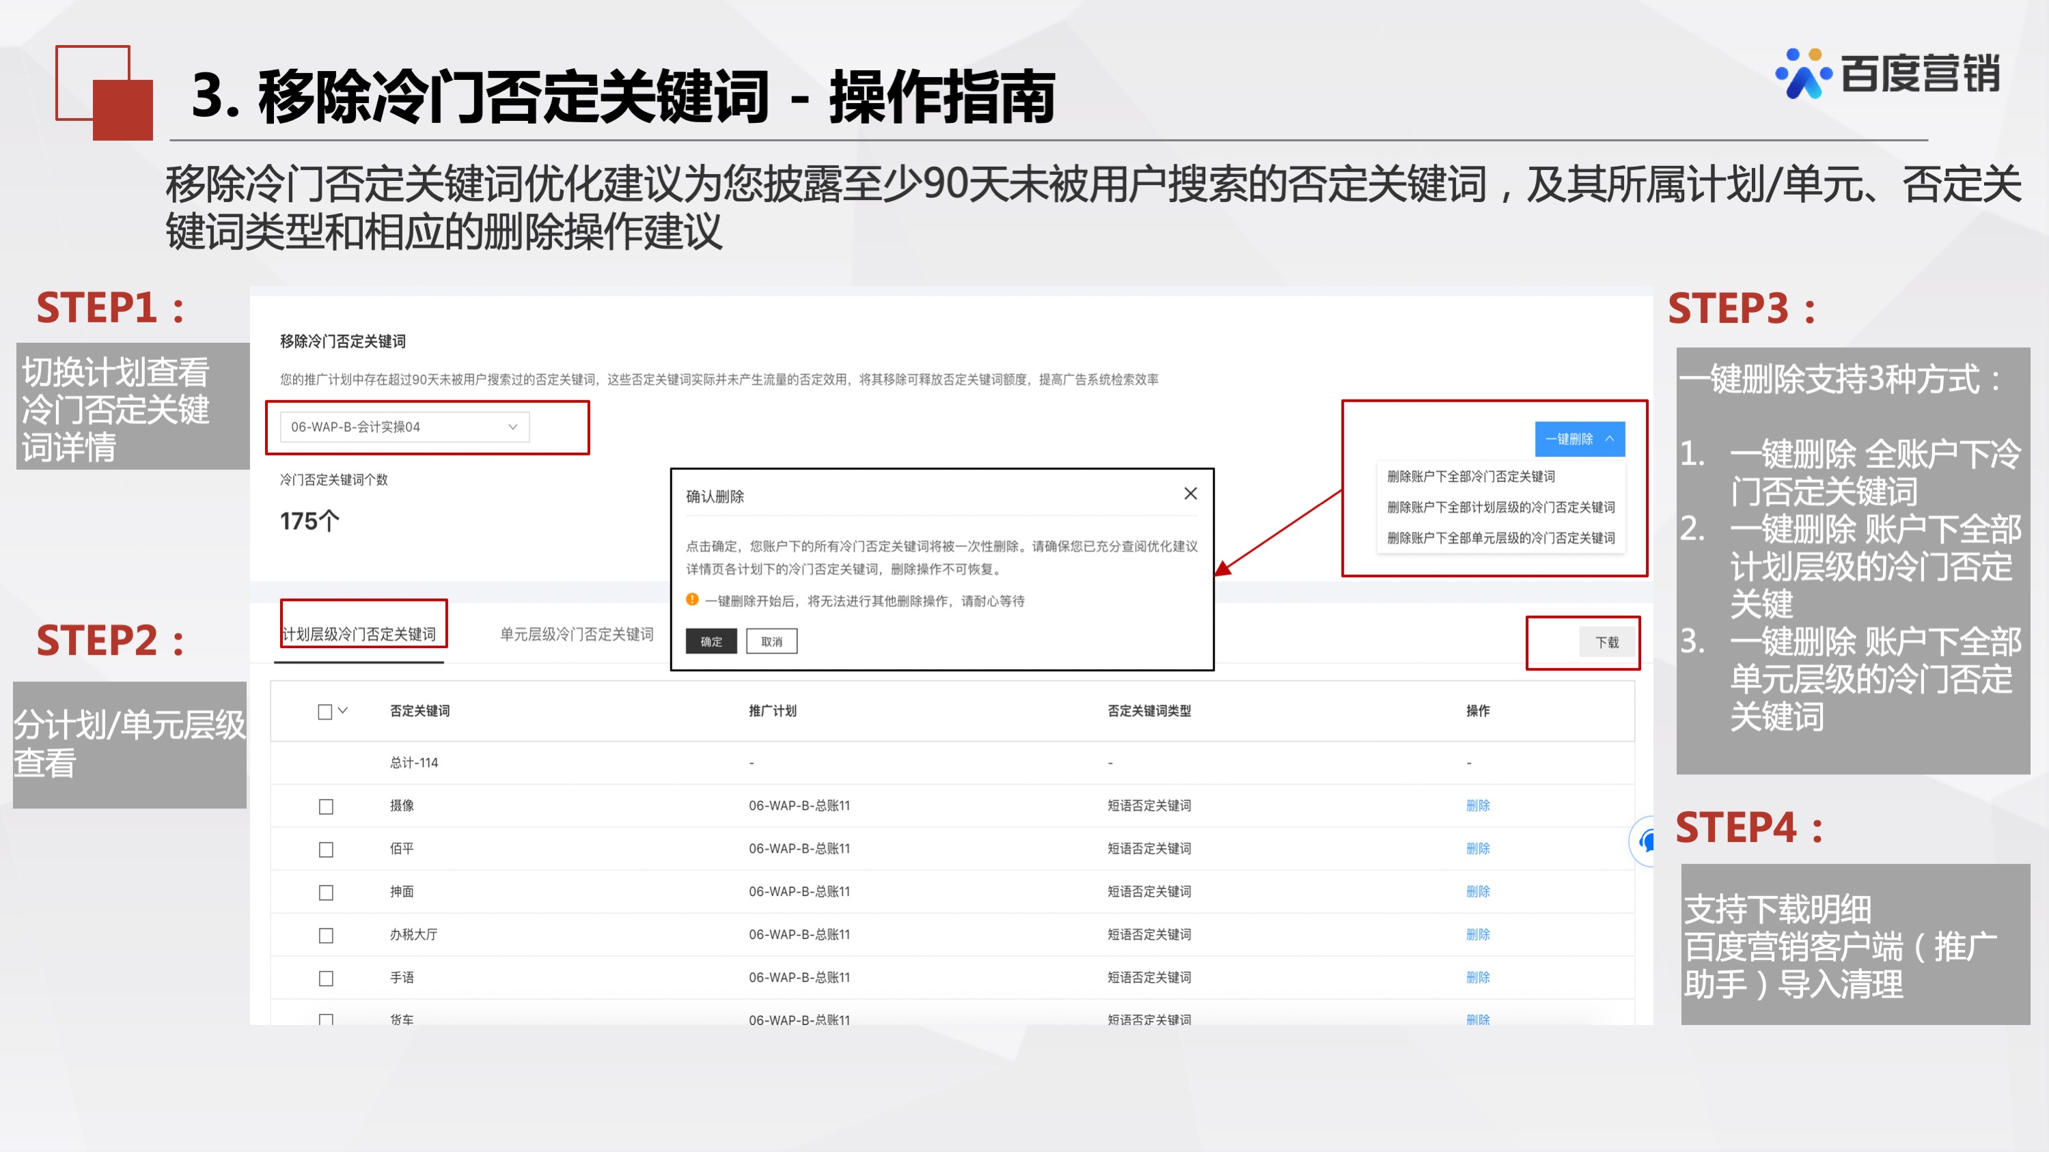Toggle the select-all checkbox in table header

coord(325,712)
